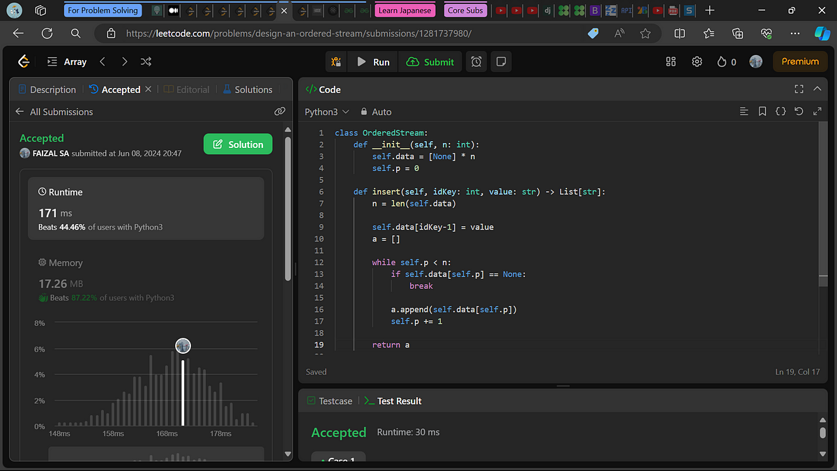Switch to the Solutions tab

tap(248, 89)
